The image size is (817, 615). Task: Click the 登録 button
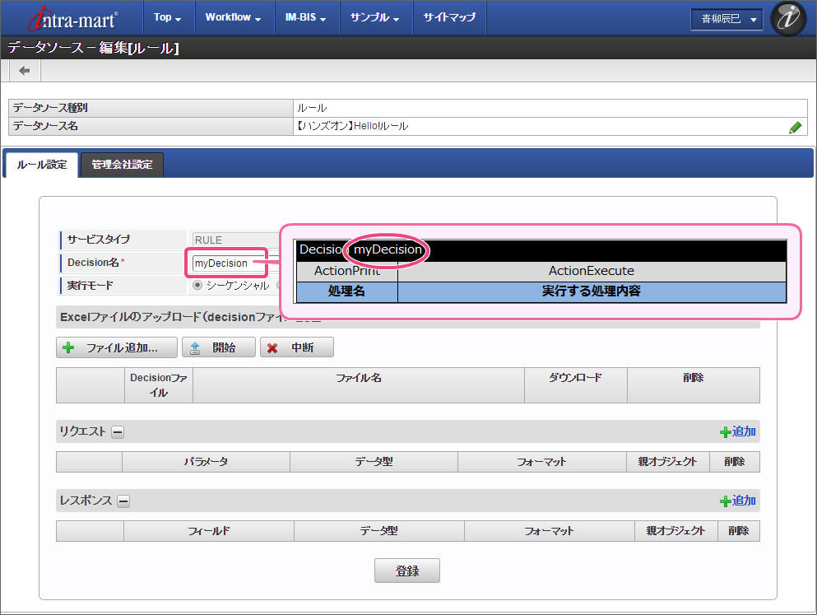[406, 570]
